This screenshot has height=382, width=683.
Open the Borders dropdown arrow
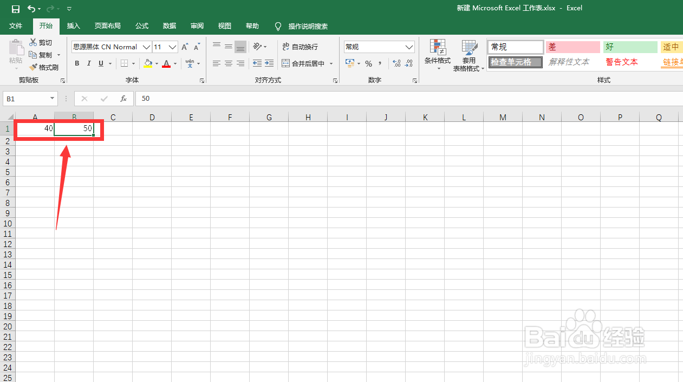click(134, 64)
